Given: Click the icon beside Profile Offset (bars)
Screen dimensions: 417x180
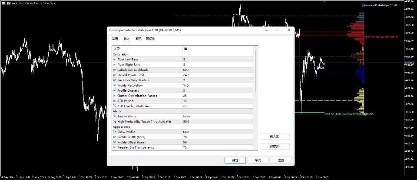Looking at the screenshot, I should coord(114,142).
